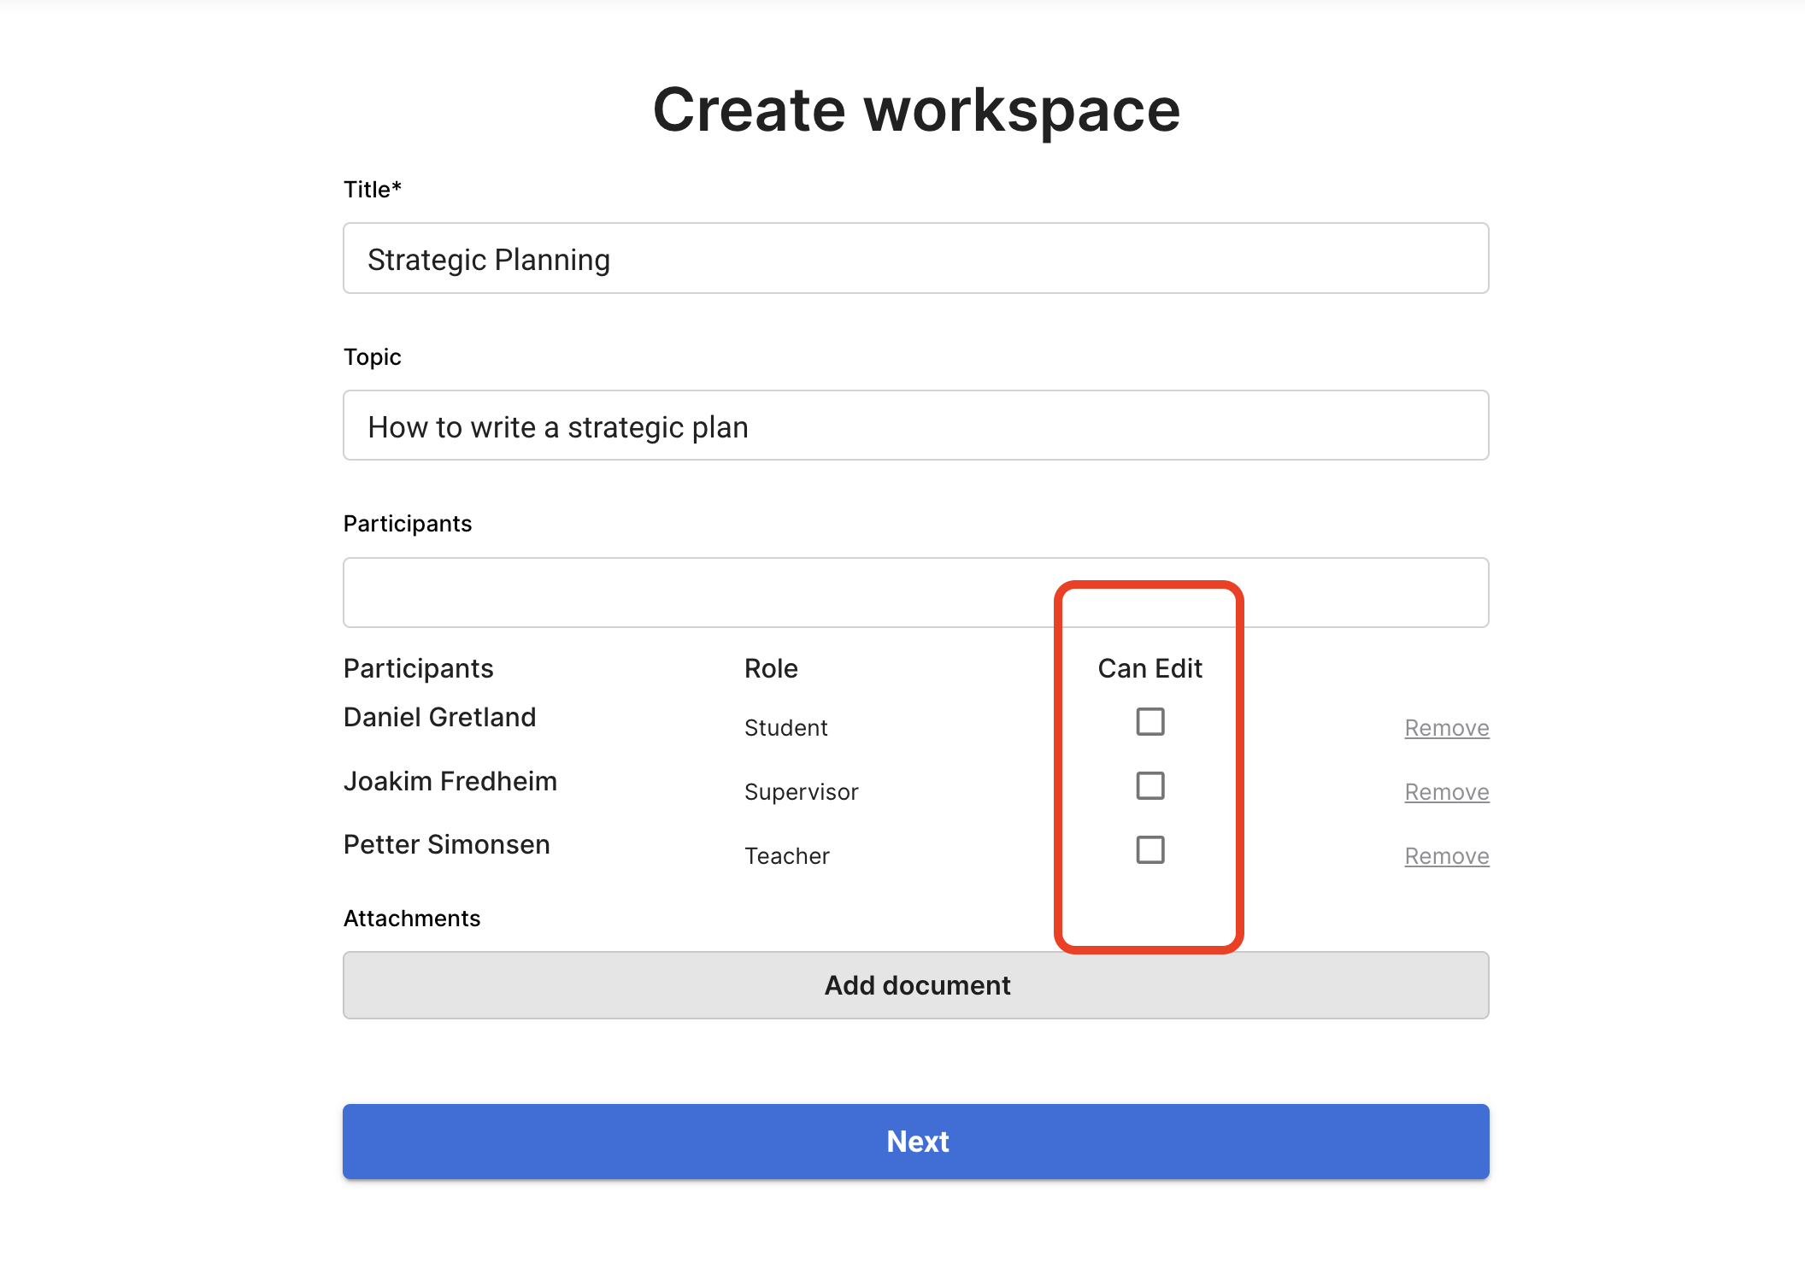
Task: Click the Student role label
Action: click(785, 728)
